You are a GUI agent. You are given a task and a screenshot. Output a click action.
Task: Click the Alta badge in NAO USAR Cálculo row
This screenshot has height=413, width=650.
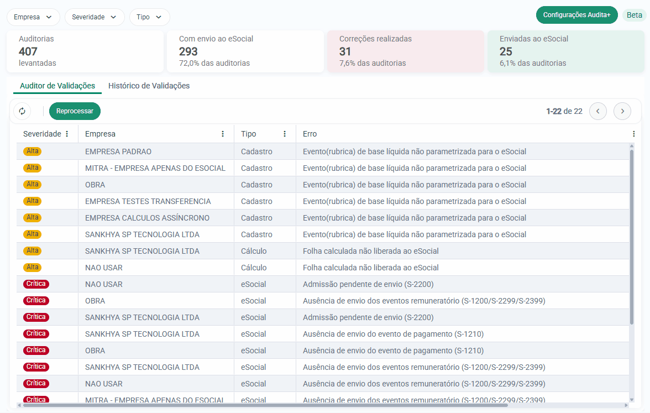(32, 268)
